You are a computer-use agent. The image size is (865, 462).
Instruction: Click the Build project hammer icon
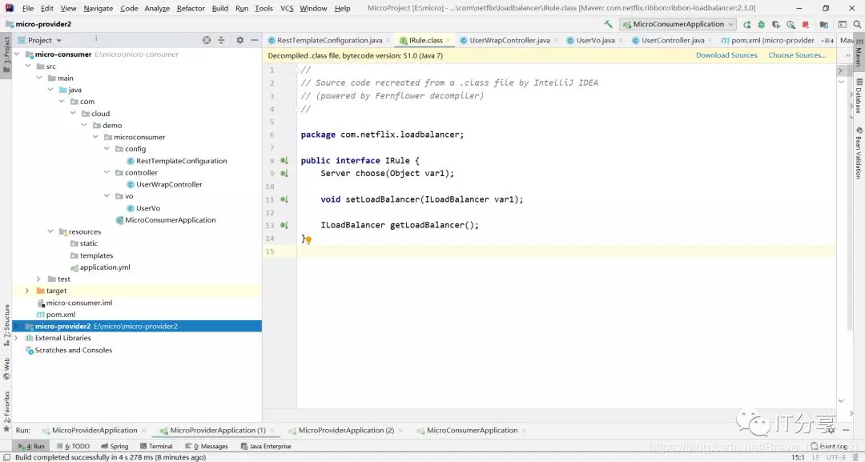pyautogui.click(x=608, y=24)
